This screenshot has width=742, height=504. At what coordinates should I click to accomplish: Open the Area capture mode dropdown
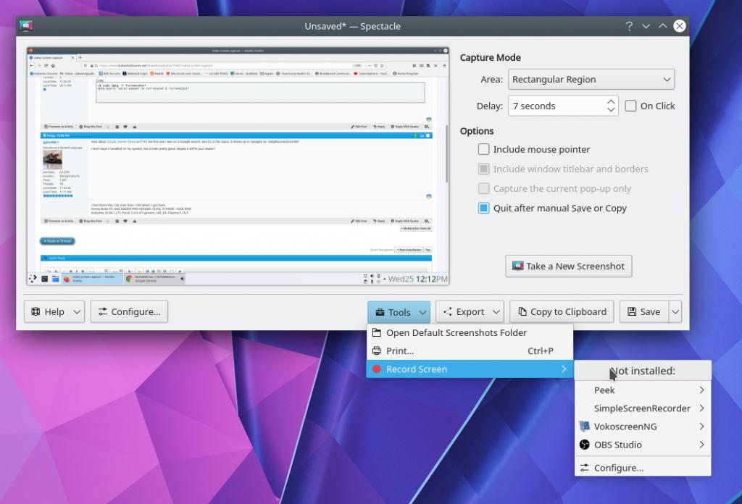coord(591,80)
